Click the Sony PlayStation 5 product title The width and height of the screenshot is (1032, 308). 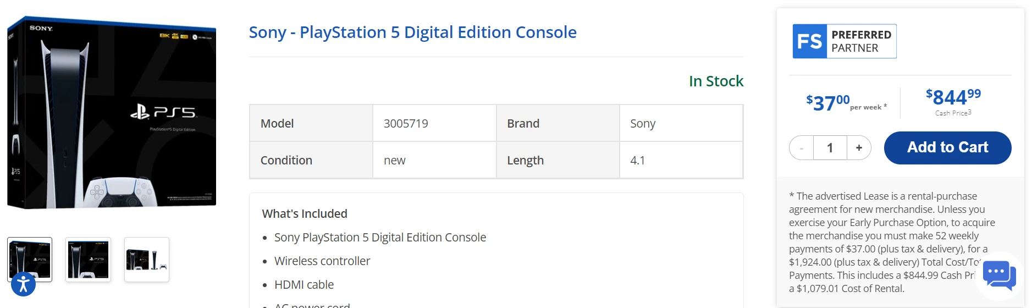pos(412,32)
